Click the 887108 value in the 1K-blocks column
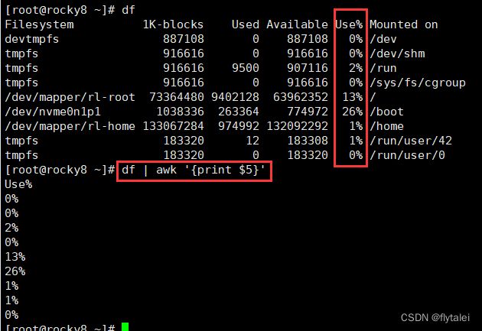This screenshot has height=331, width=482. pos(184,39)
